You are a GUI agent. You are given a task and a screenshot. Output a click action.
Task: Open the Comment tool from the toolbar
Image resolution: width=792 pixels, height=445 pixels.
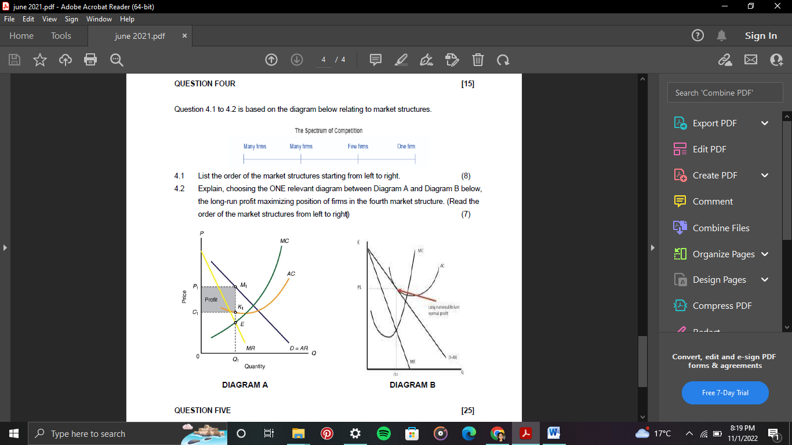coord(376,60)
